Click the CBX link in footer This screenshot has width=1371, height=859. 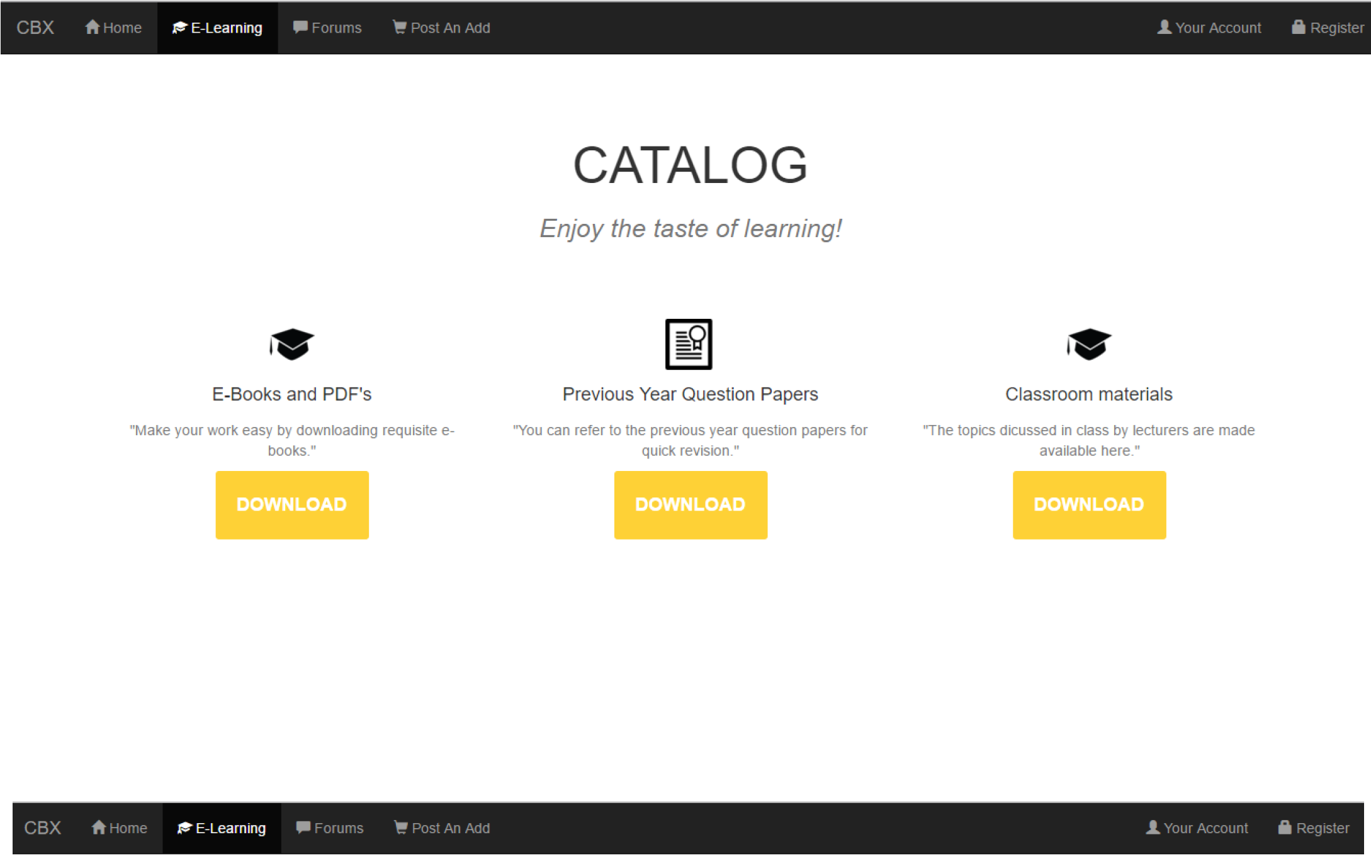[x=42, y=828]
